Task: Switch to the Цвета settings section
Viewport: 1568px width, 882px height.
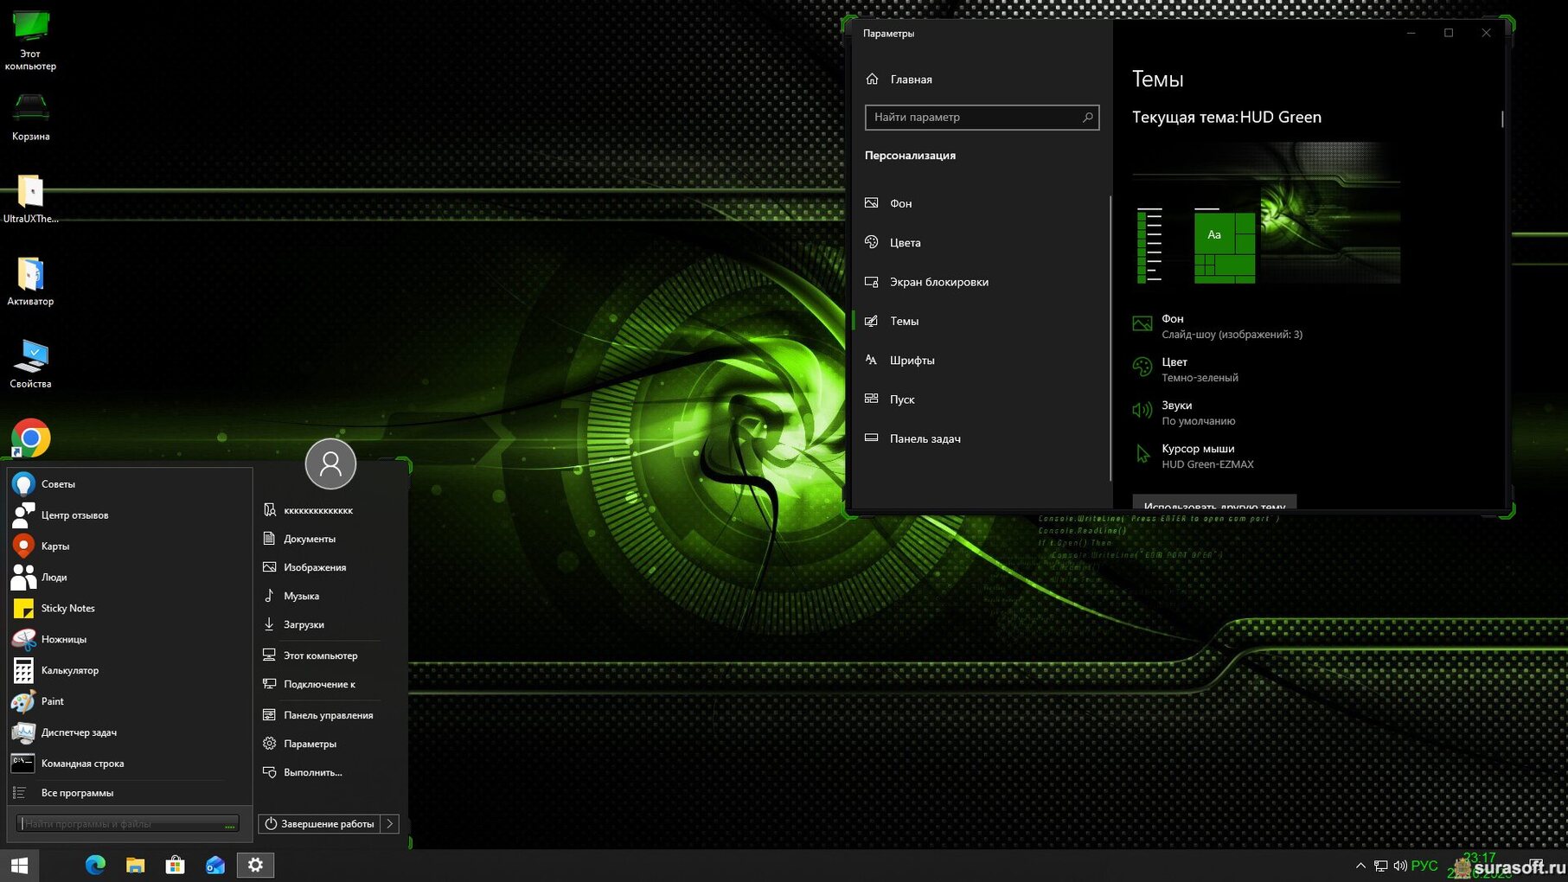Action: [905, 243]
